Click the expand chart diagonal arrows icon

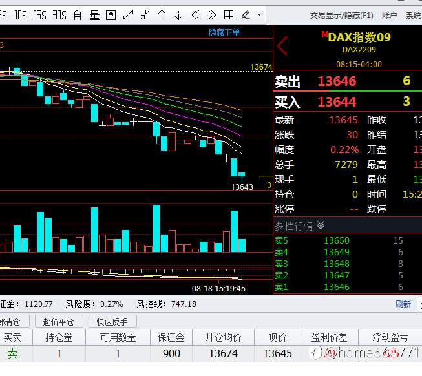coord(128,15)
